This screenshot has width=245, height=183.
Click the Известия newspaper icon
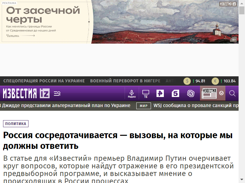[x=209, y=93]
